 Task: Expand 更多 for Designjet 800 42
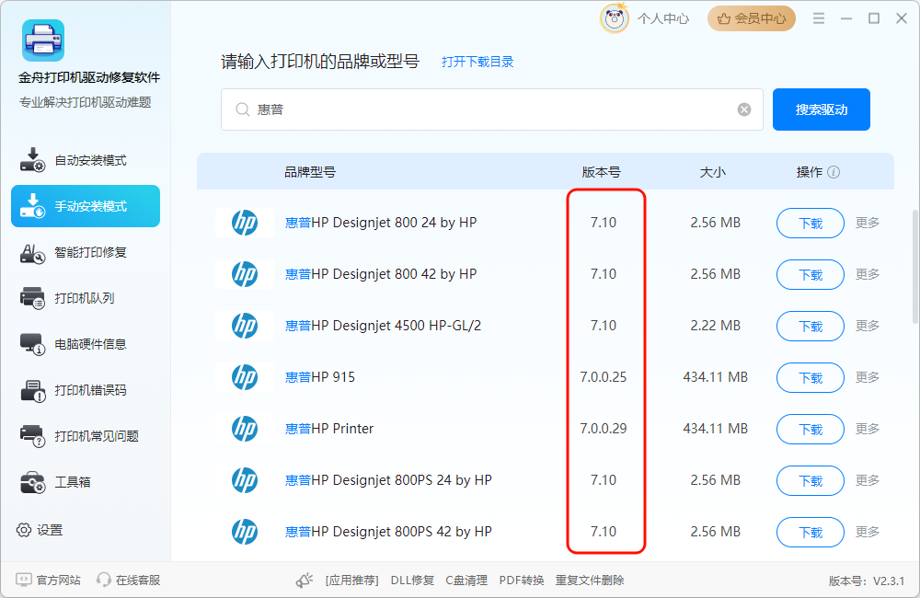pyautogui.click(x=868, y=274)
